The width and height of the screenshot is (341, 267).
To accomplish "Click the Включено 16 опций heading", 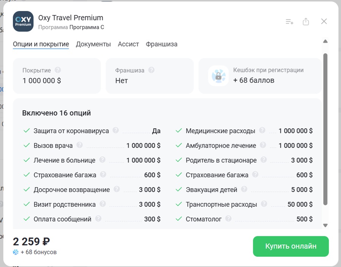I will pos(56,113).
